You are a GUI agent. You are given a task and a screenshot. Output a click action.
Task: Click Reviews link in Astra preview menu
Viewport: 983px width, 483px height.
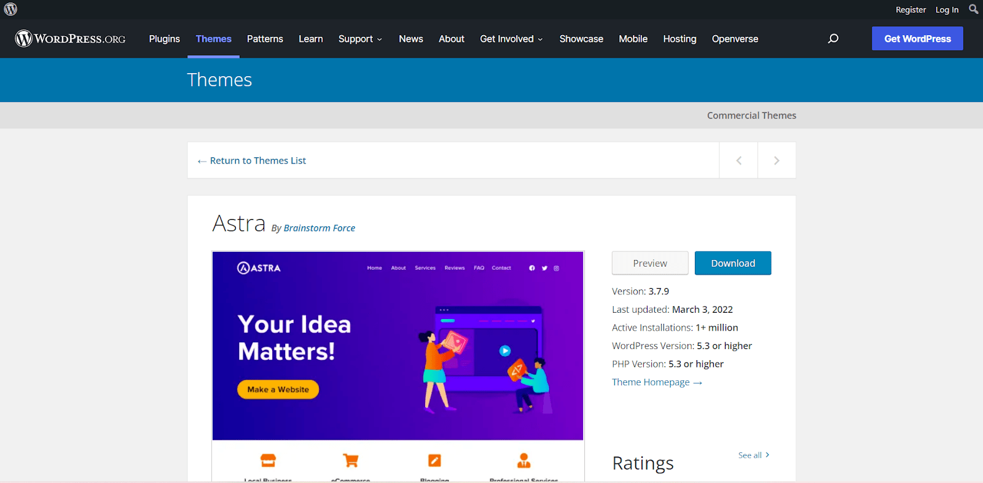[x=455, y=268]
